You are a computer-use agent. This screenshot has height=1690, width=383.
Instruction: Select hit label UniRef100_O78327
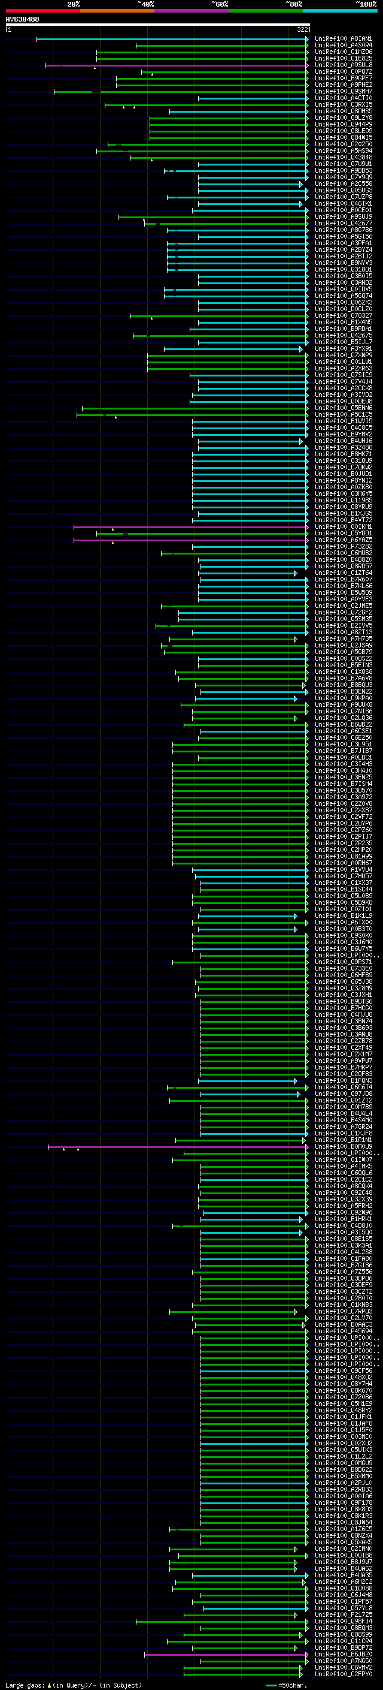click(343, 315)
